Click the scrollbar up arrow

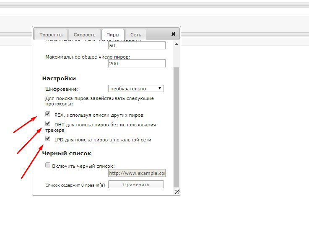pyautogui.click(x=176, y=44)
